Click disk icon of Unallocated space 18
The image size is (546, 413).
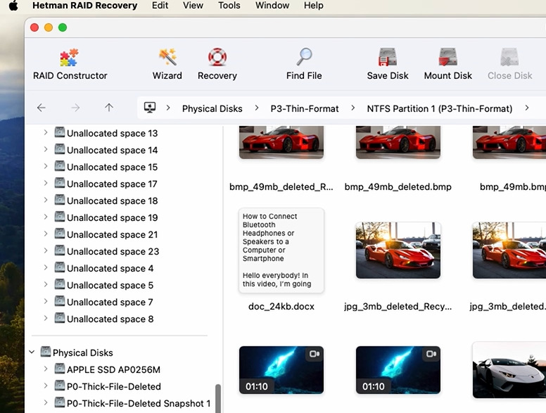click(x=60, y=201)
